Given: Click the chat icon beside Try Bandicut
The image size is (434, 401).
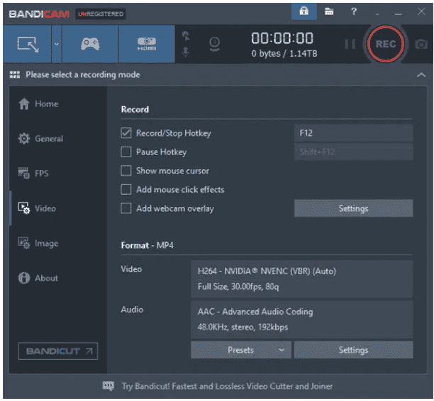Looking at the screenshot, I should pyautogui.click(x=108, y=386).
